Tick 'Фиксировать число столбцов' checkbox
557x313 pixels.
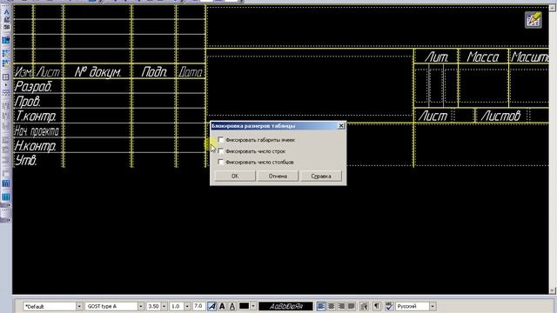click(x=220, y=163)
